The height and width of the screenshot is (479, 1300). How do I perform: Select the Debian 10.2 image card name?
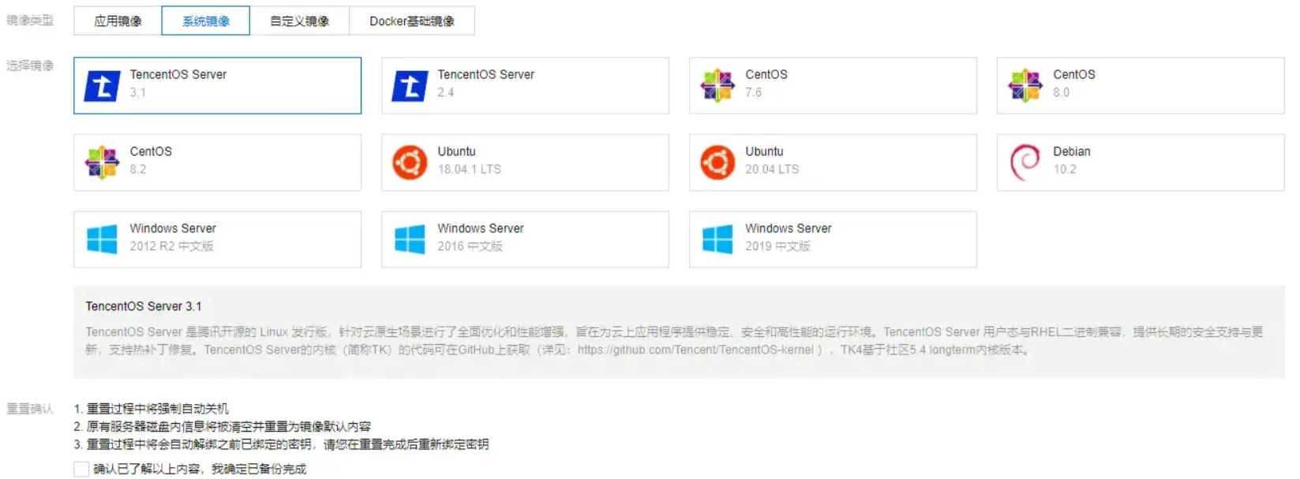pos(1071,152)
